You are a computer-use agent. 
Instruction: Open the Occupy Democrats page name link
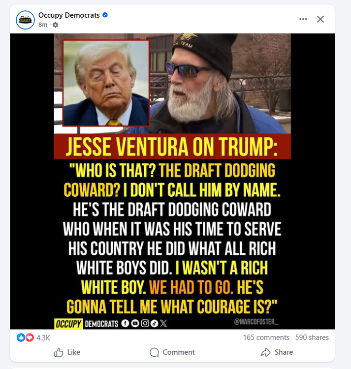[x=69, y=15]
